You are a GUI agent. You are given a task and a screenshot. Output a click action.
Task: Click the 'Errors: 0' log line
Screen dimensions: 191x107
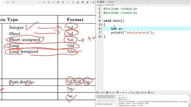coord(122,97)
